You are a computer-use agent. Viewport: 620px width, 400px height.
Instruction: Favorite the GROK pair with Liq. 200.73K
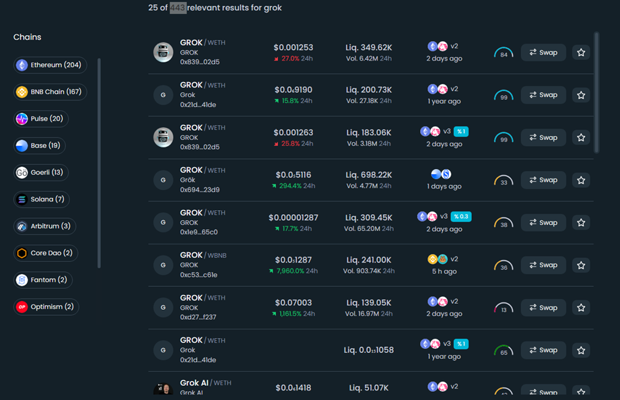(581, 95)
